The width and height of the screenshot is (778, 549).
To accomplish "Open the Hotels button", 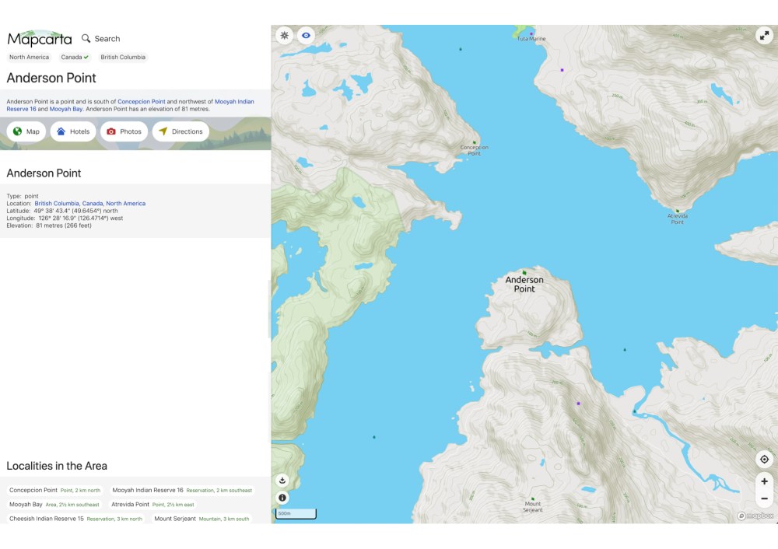I will pyautogui.click(x=73, y=131).
